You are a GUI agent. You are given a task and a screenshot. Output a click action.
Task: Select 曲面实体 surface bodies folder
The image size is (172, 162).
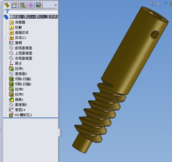click(x=22, y=33)
